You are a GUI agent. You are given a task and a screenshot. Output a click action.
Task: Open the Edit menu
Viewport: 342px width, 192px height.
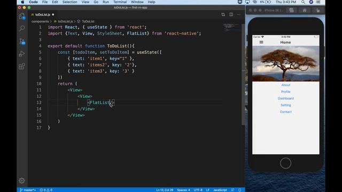tap(55, 2)
